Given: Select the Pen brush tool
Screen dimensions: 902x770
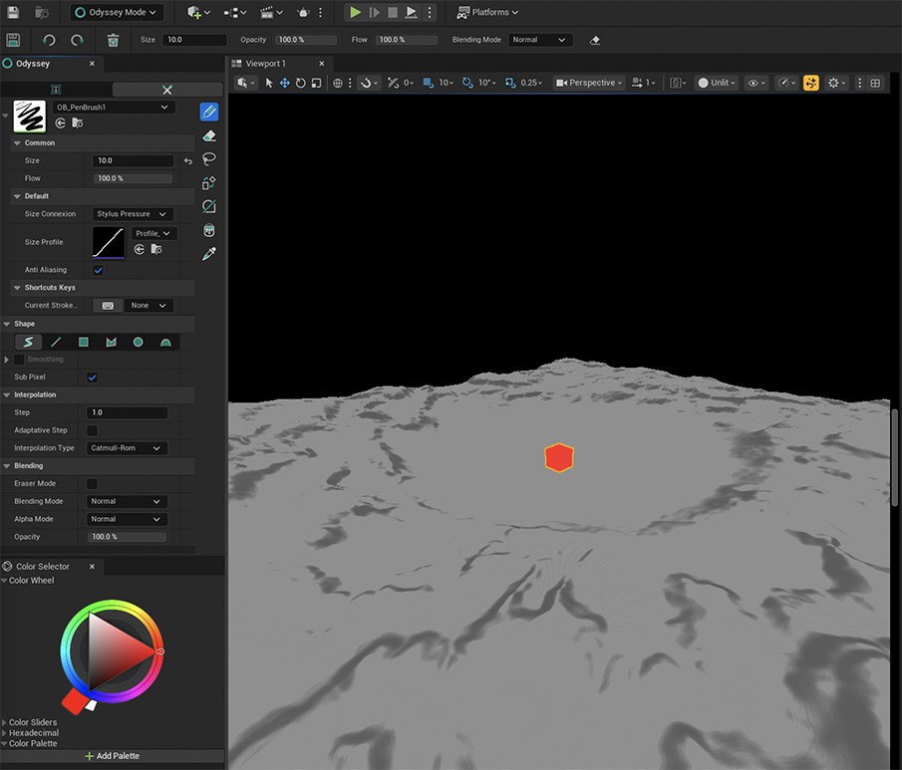Looking at the screenshot, I should 209,111.
